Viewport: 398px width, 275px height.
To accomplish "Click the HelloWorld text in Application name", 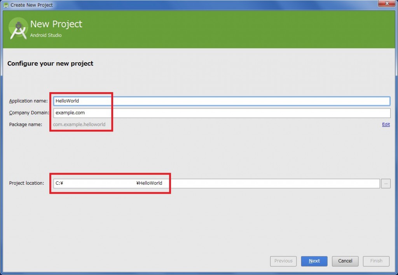I will [67, 101].
